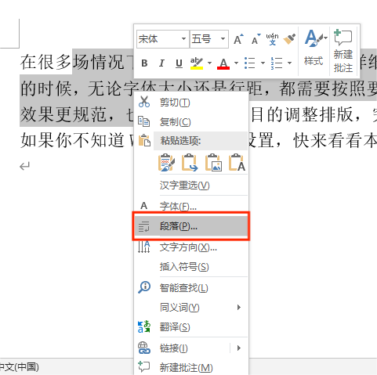Choose 新建批注(M) in context menu
This screenshot has width=377, height=375.
tap(190, 367)
